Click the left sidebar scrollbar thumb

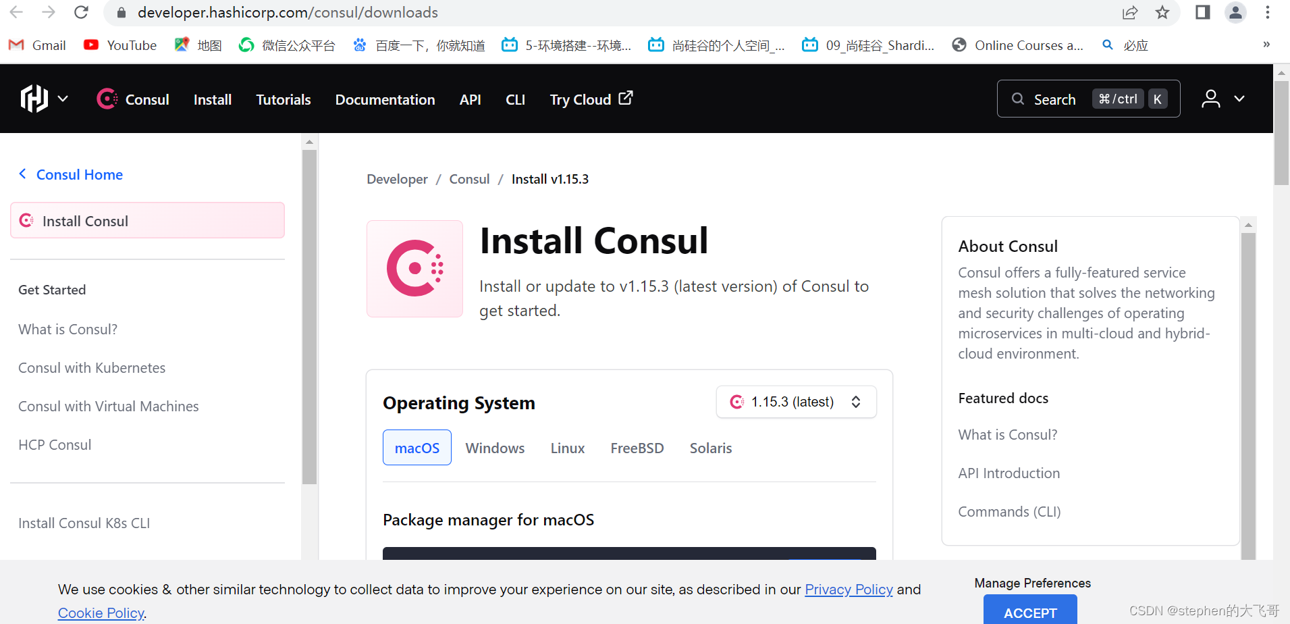[309, 317]
